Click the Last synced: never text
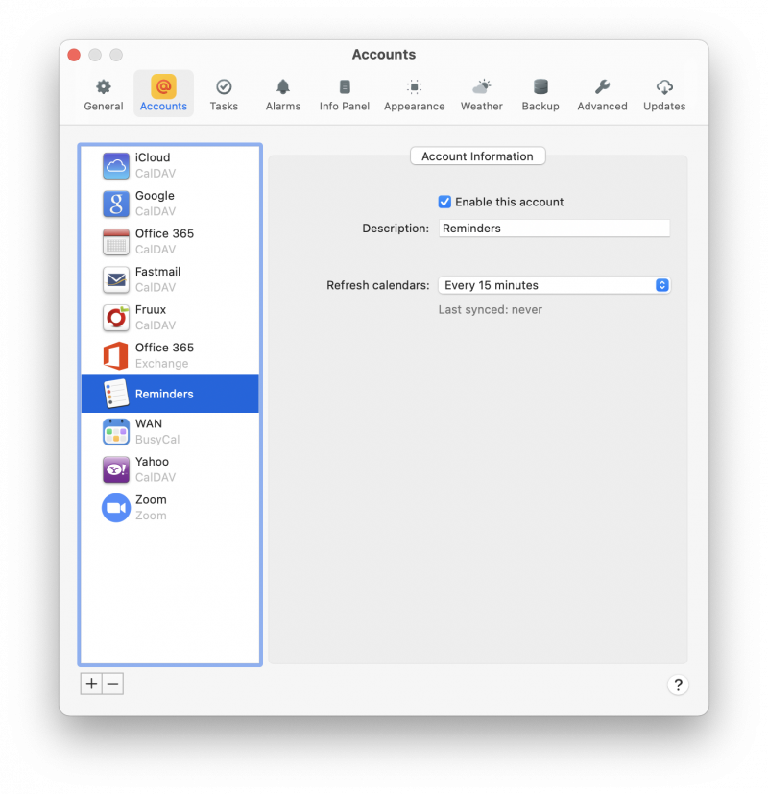The height and width of the screenshot is (794, 768). (x=490, y=309)
